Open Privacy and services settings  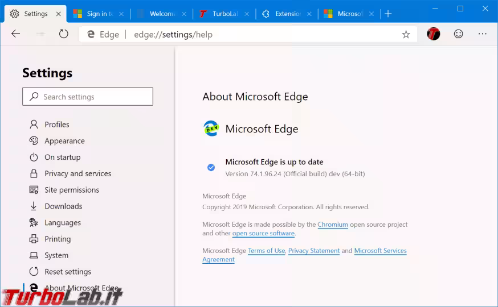click(78, 173)
